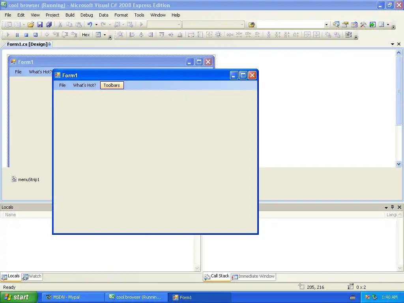This screenshot has width=404, height=303.
Task: Switch to the Watch tab
Action: (32, 277)
